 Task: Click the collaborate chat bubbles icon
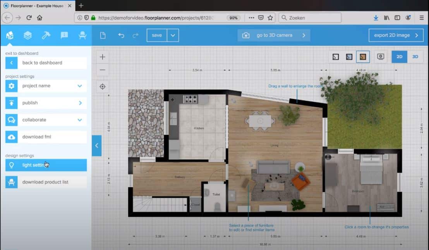pos(12,120)
